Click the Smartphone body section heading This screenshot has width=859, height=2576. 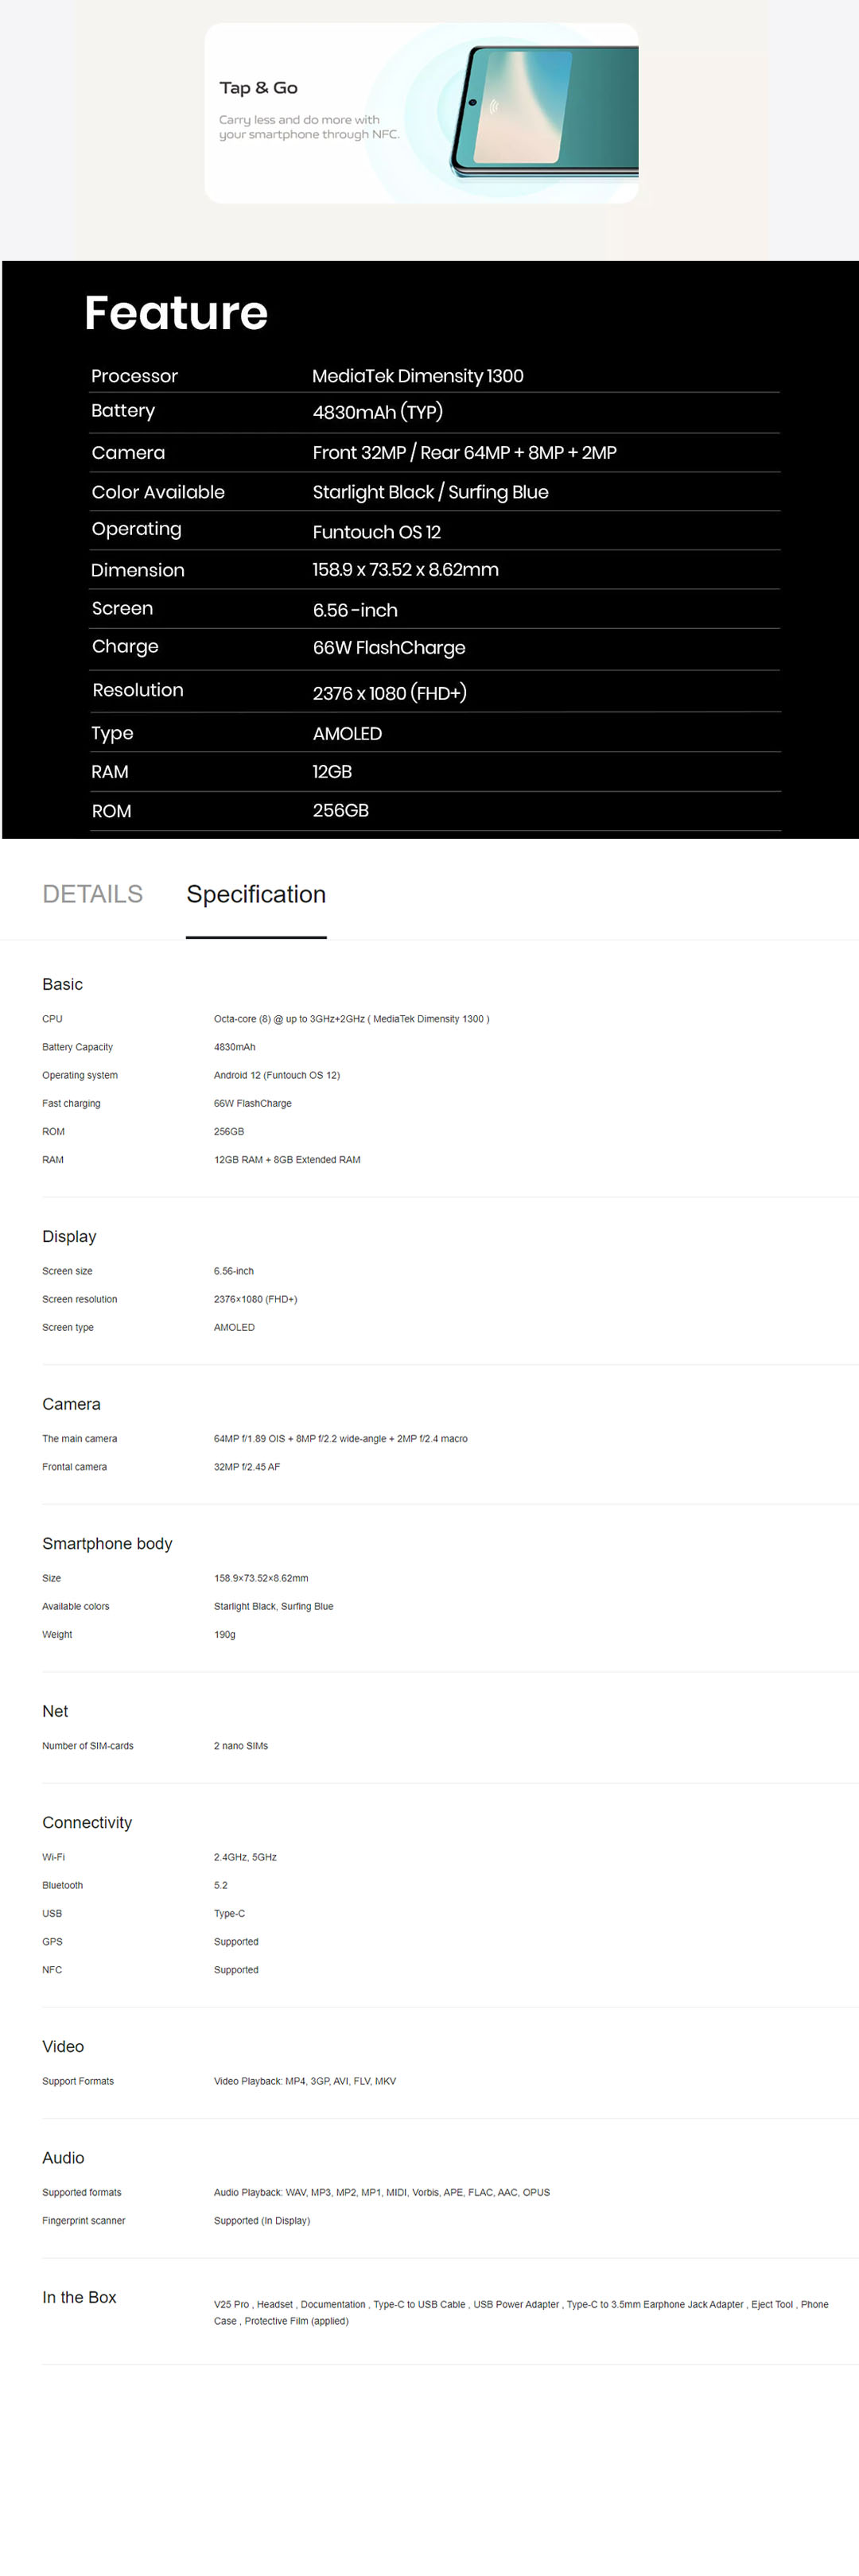(x=107, y=1543)
